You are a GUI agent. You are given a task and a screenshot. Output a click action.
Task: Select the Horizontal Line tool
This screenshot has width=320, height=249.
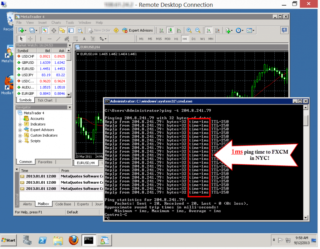[49, 39]
